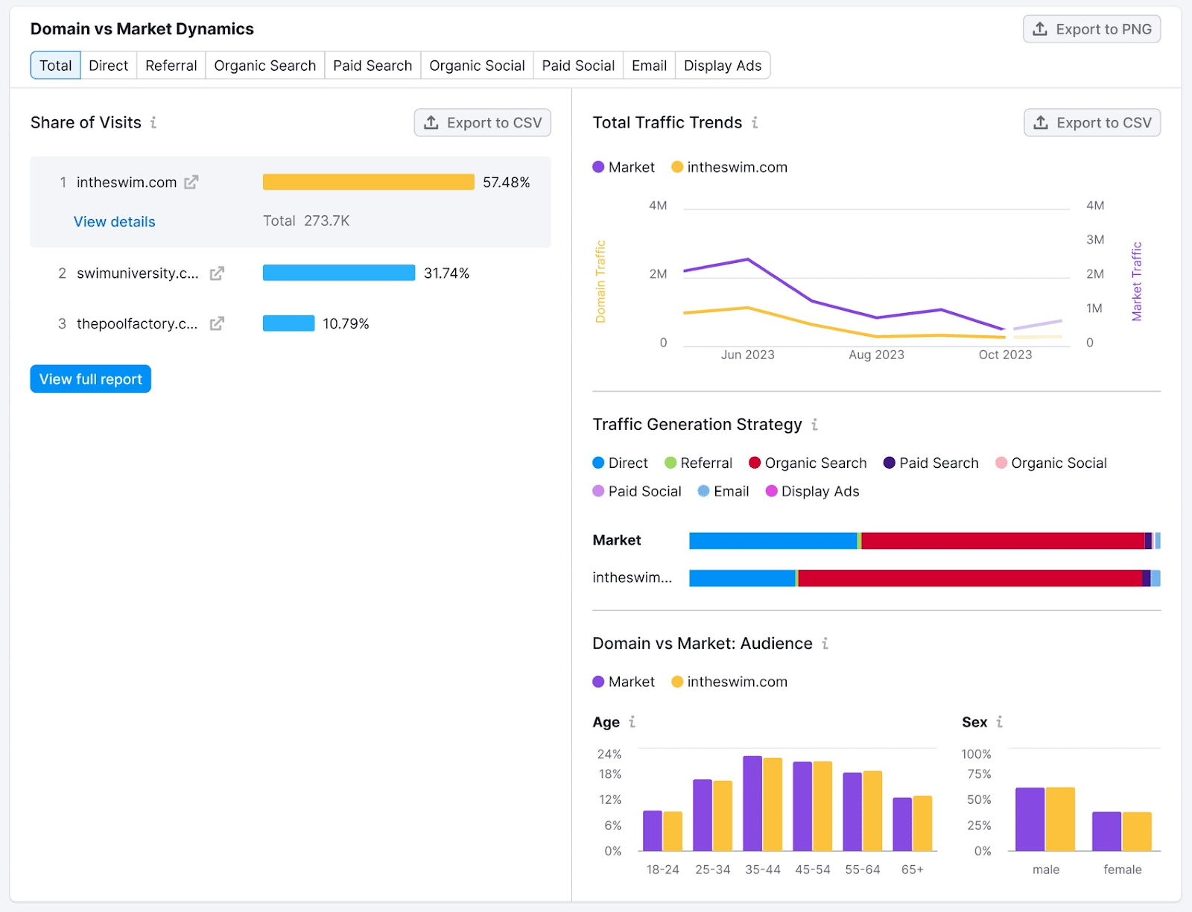
Task: Click View full report button
Action: pyautogui.click(x=91, y=379)
